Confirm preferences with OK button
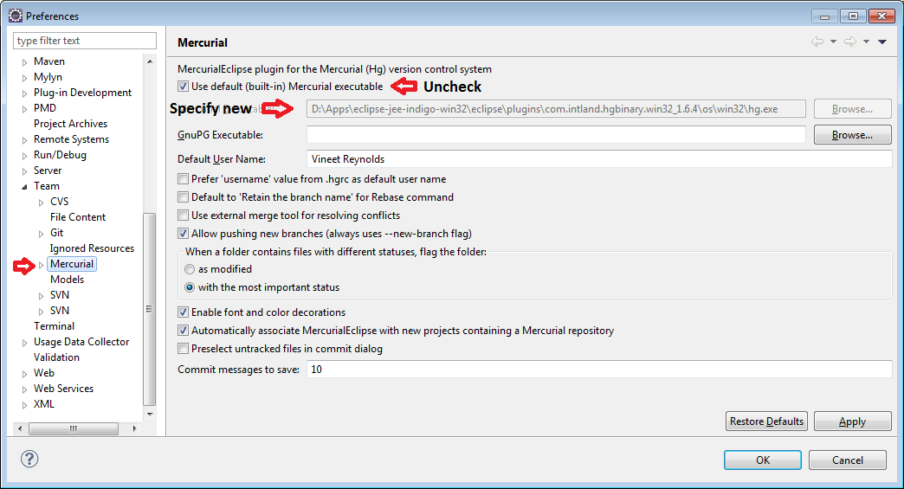Screen dimensions: 904x489 [763, 460]
